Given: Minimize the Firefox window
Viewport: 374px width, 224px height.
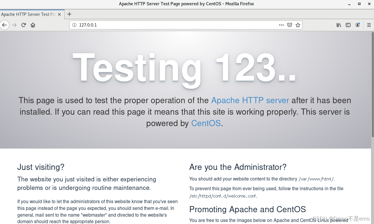Looking at the screenshot, I should 349,4.
